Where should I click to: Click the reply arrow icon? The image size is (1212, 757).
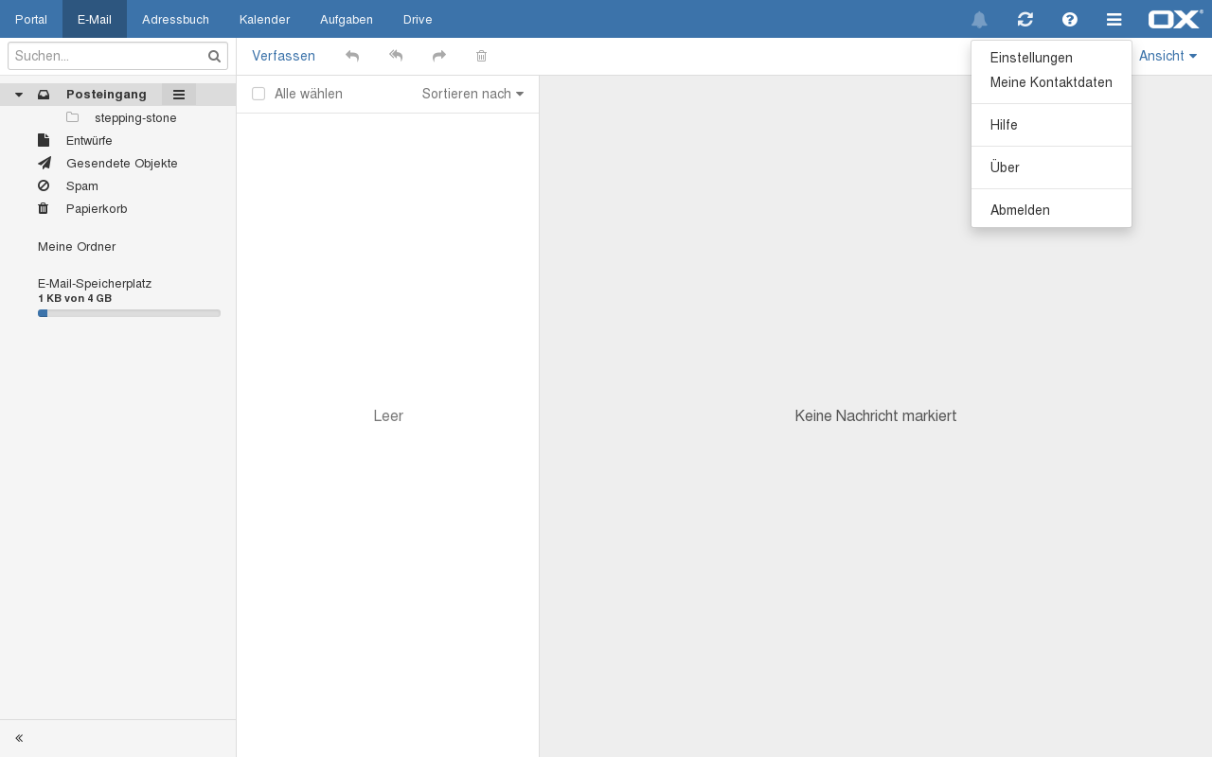tap(352, 57)
